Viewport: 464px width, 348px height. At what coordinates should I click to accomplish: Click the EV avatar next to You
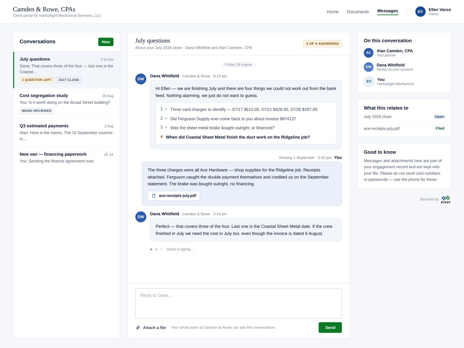(369, 81)
